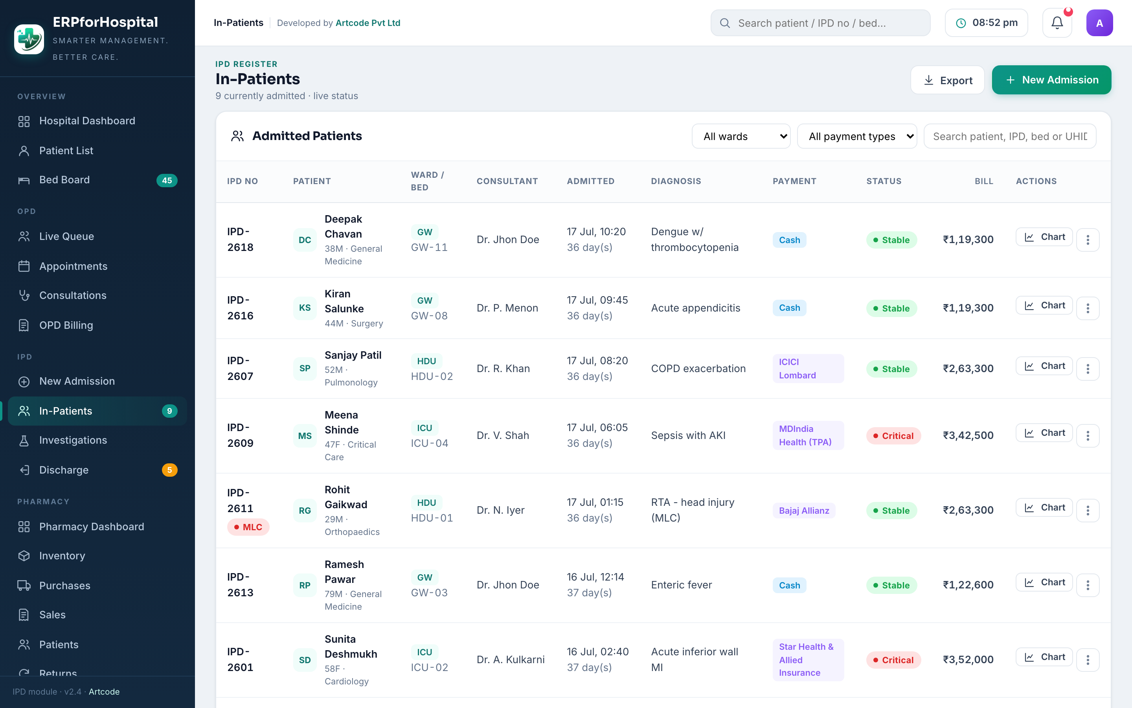The height and width of the screenshot is (708, 1132).
Task: Click the IPD NO column header
Action: point(242,181)
